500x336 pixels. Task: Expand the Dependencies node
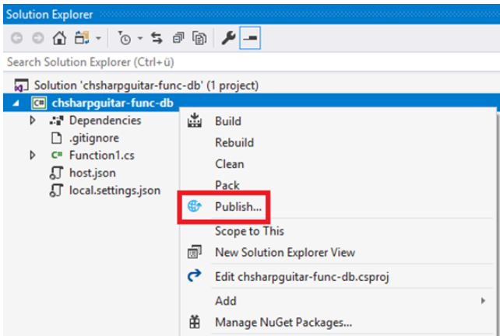(33, 121)
